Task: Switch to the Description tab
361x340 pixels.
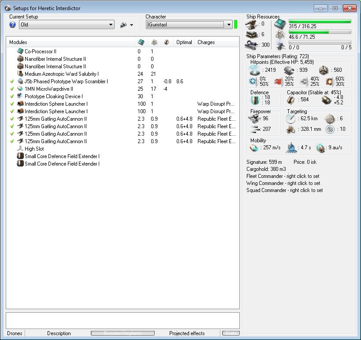Action: click(59, 333)
